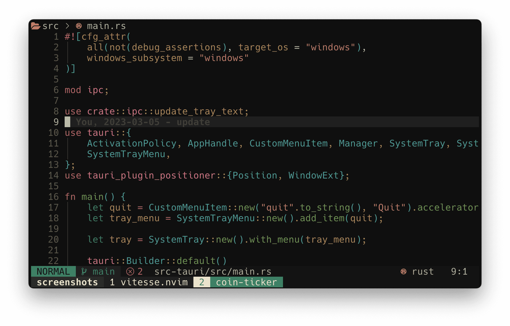Click the tmux window number 2 badge
The height and width of the screenshot is (326, 510).
tap(202, 282)
